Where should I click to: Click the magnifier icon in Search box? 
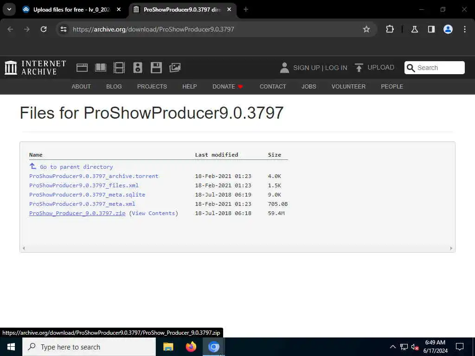pyautogui.click(x=411, y=68)
